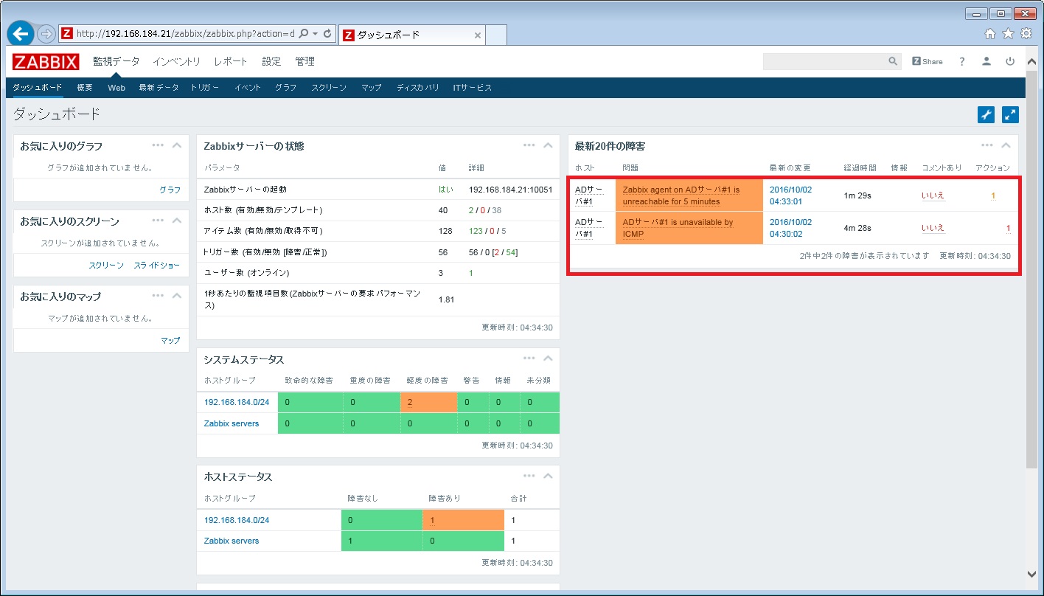Viewport: 1044px width, 596px height.
Task: Click いいえ acknowledgment for ICMP problem
Action: (x=933, y=228)
